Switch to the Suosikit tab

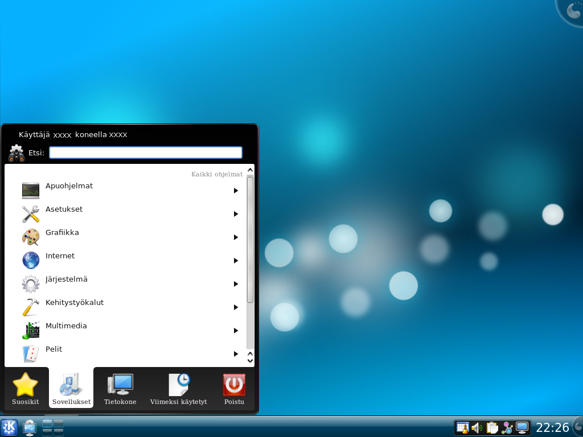tap(26, 390)
